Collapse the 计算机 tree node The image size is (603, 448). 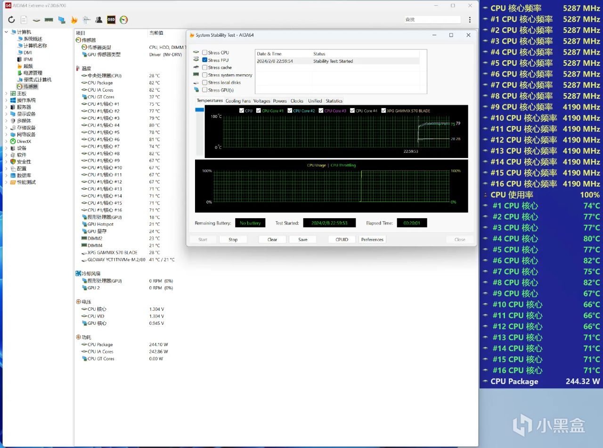[x=6, y=32]
